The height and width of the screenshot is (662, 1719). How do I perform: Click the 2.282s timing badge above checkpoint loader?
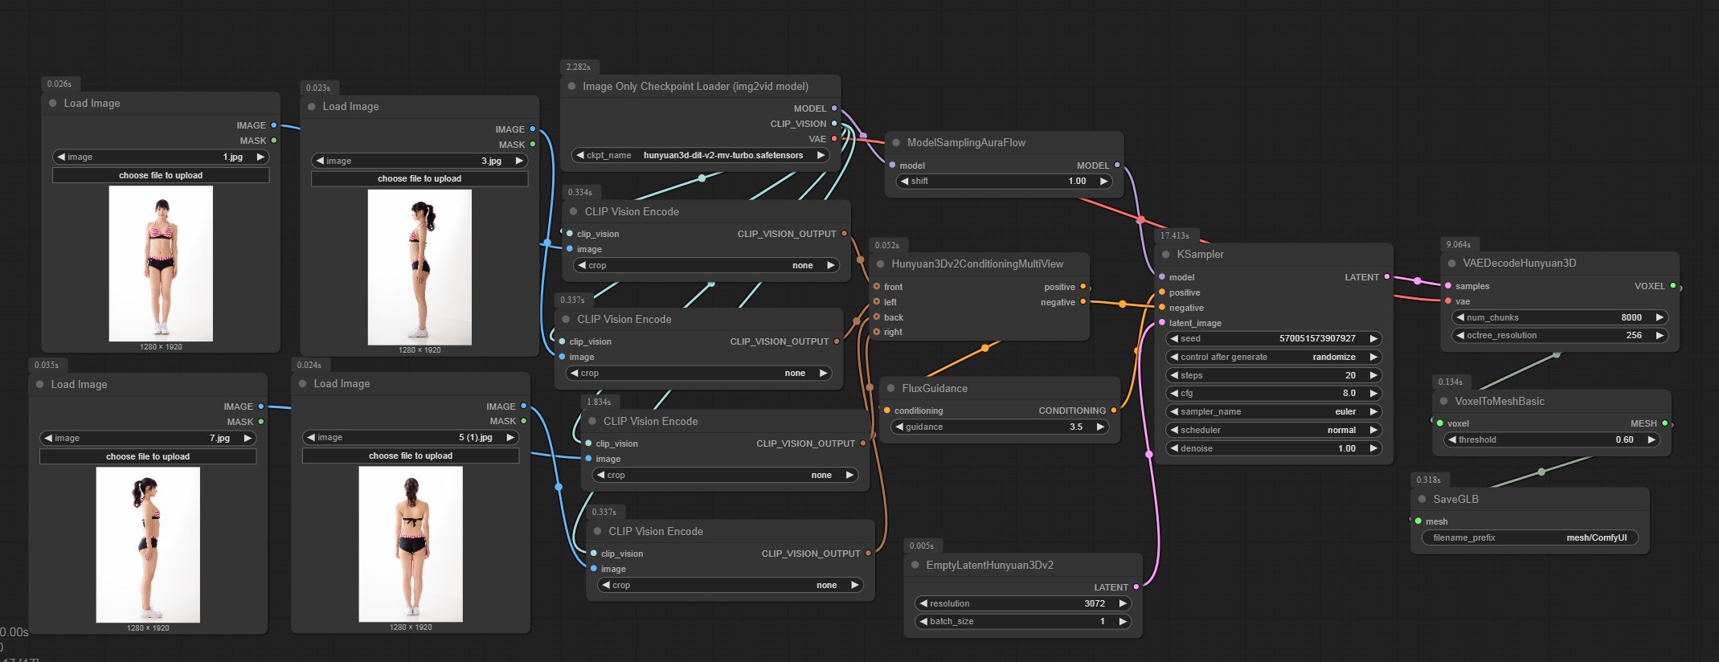[579, 67]
